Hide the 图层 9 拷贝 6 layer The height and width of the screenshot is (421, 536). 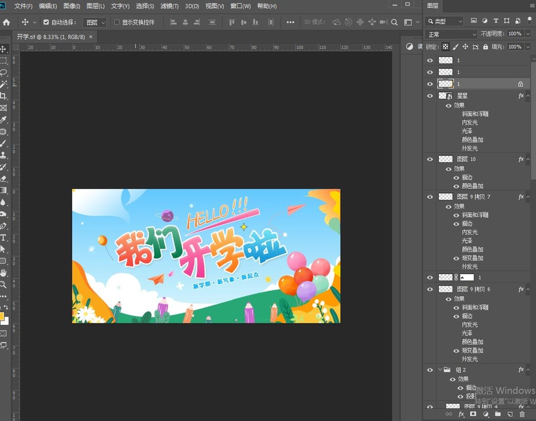[x=430, y=289]
